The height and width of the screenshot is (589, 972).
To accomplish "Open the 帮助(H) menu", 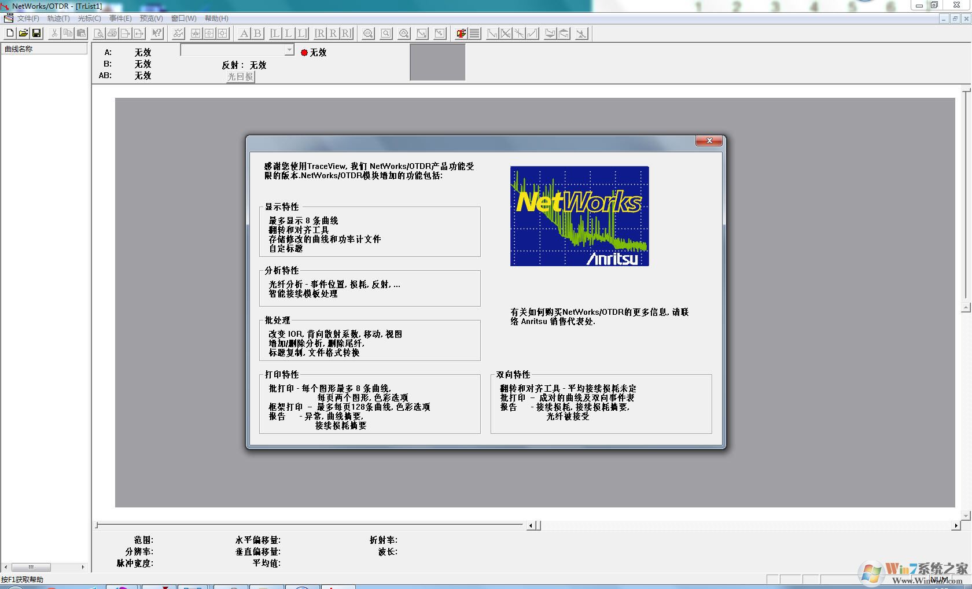I will tap(216, 19).
